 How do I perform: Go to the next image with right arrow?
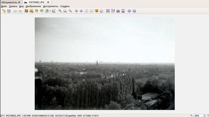click(81, 11)
